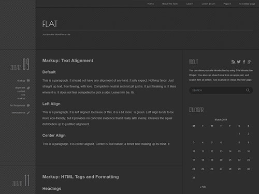Open the Markup category link in sidebar
259x194 pixels.
click(21, 81)
